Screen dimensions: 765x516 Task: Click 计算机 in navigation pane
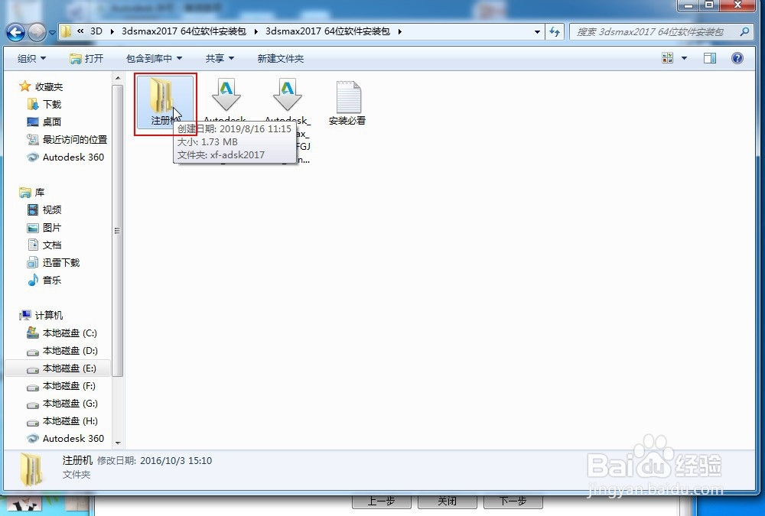pos(49,315)
